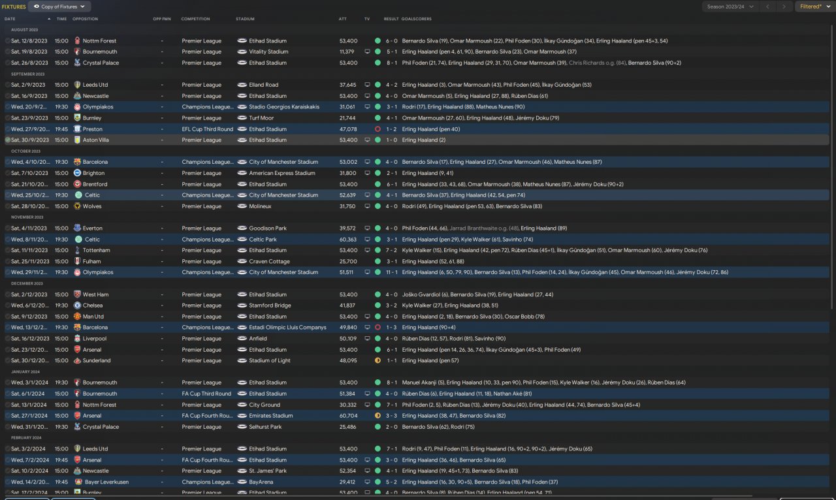The image size is (836, 500).
Task: Open the Season 2023/24 dropdown
Action: (x=730, y=7)
